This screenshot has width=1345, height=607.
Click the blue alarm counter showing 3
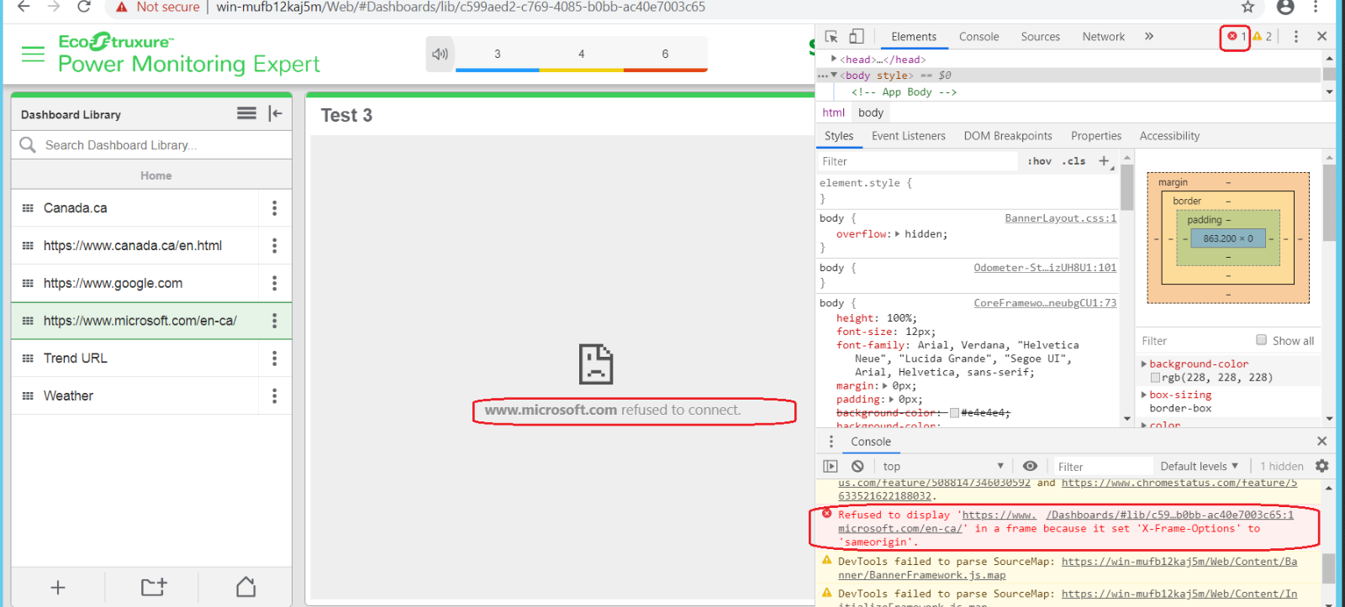[498, 55]
